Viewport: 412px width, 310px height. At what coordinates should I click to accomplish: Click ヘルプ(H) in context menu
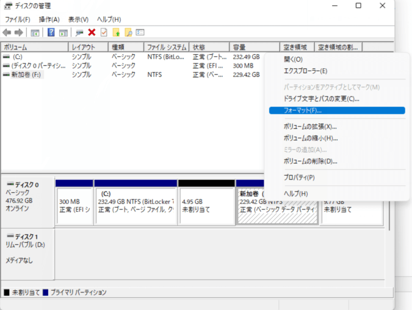pos(337,194)
